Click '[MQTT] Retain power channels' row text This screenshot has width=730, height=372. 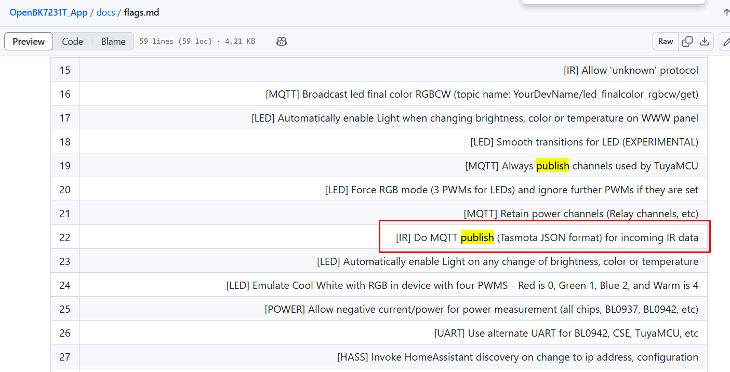click(x=581, y=214)
